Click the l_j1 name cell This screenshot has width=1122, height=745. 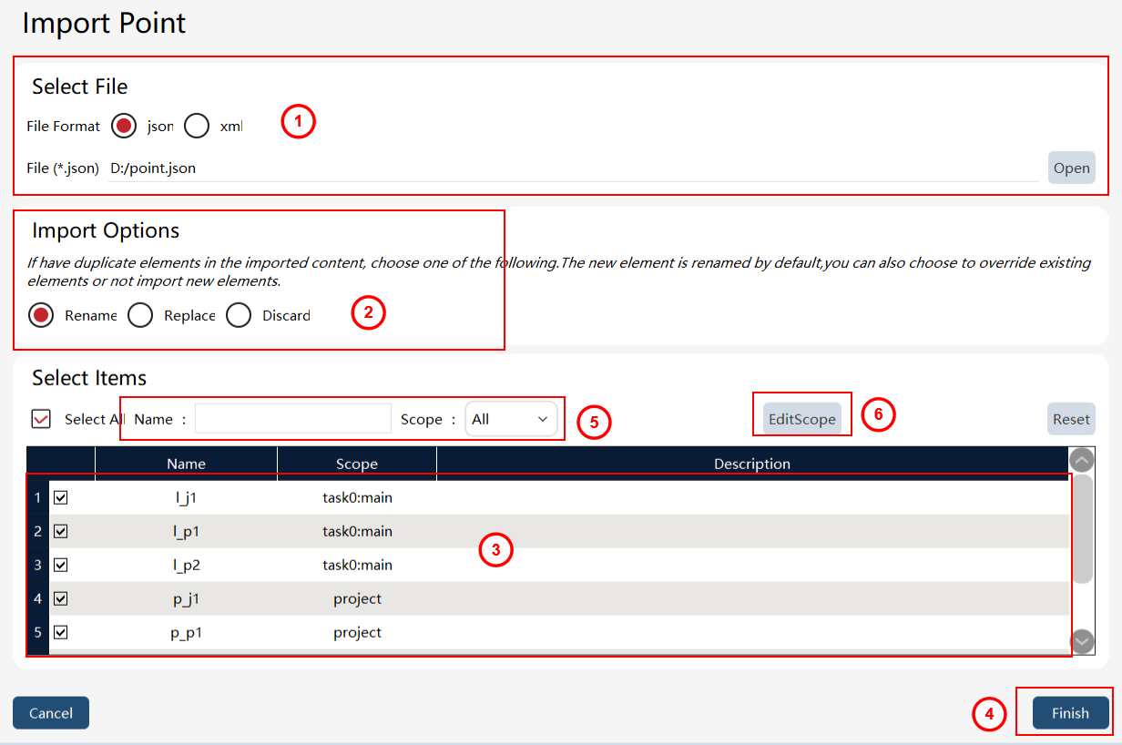186,498
